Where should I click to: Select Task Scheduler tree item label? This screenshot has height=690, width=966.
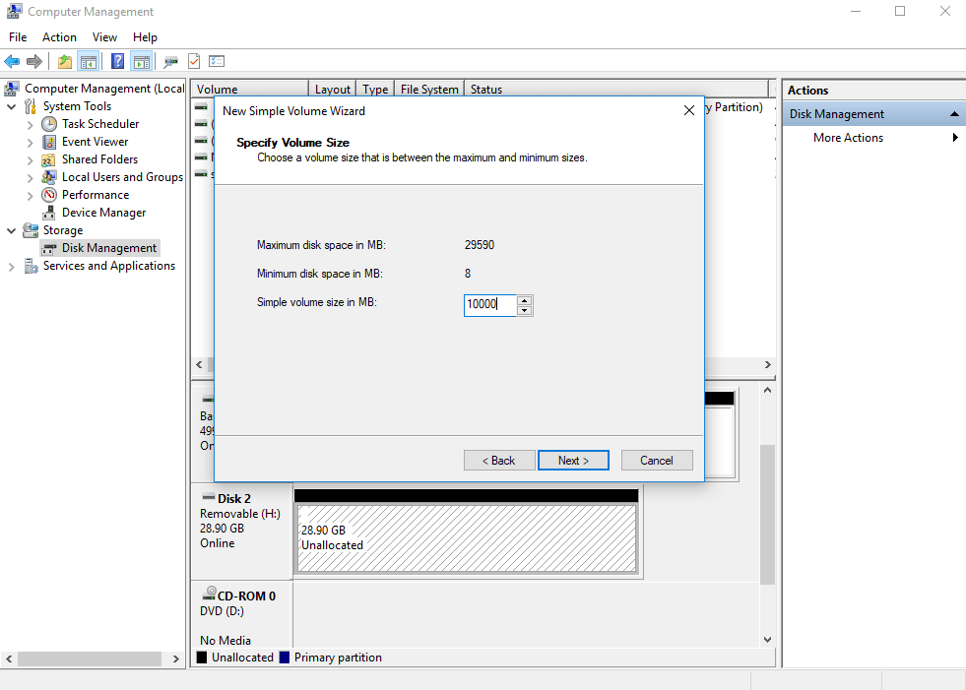coord(100,124)
